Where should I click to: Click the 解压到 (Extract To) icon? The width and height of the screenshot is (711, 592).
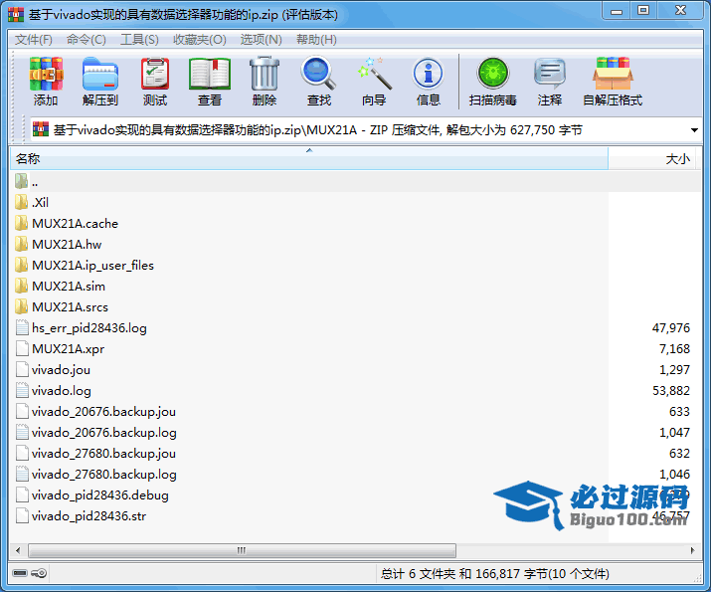(x=100, y=82)
